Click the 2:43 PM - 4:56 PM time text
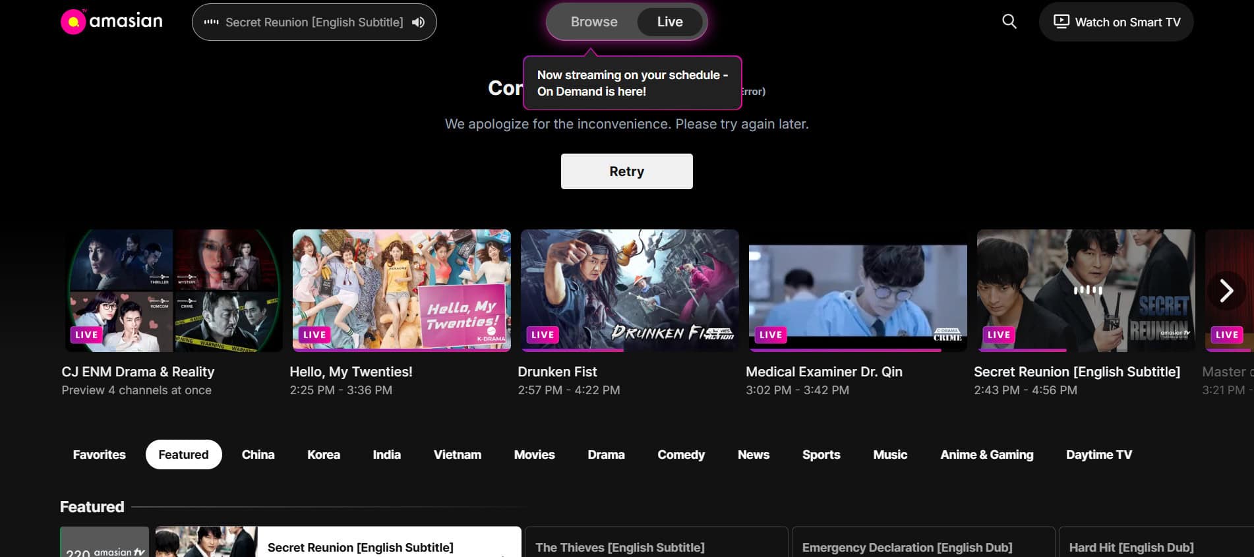Viewport: 1254px width, 557px height. pyautogui.click(x=1025, y=390)
